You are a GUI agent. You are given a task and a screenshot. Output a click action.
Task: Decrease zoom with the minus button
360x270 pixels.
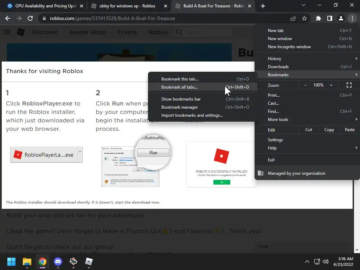click(306, 85)
